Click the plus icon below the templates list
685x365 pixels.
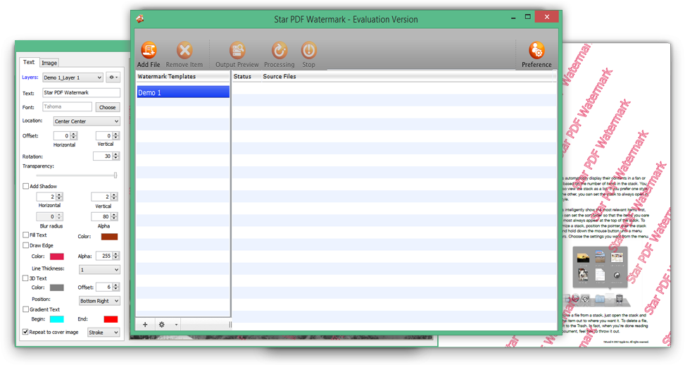(x=145, y=325)
